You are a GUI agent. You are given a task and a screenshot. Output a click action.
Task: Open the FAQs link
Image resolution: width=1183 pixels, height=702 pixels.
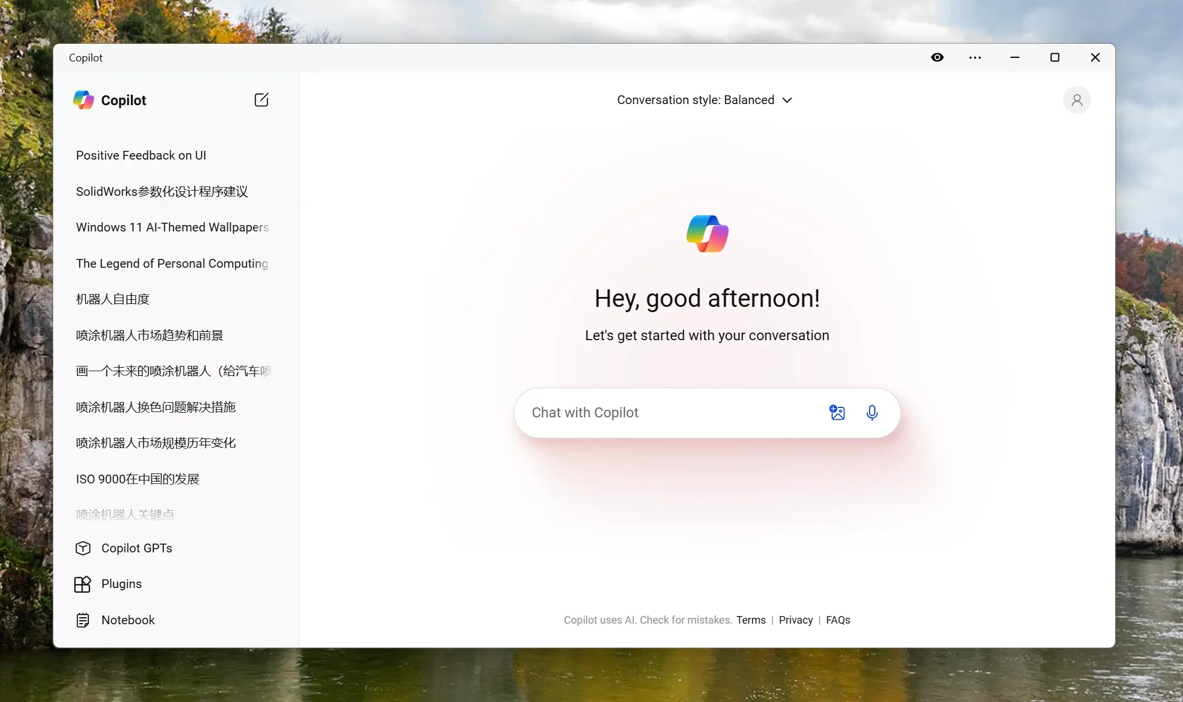coord(838,620)
